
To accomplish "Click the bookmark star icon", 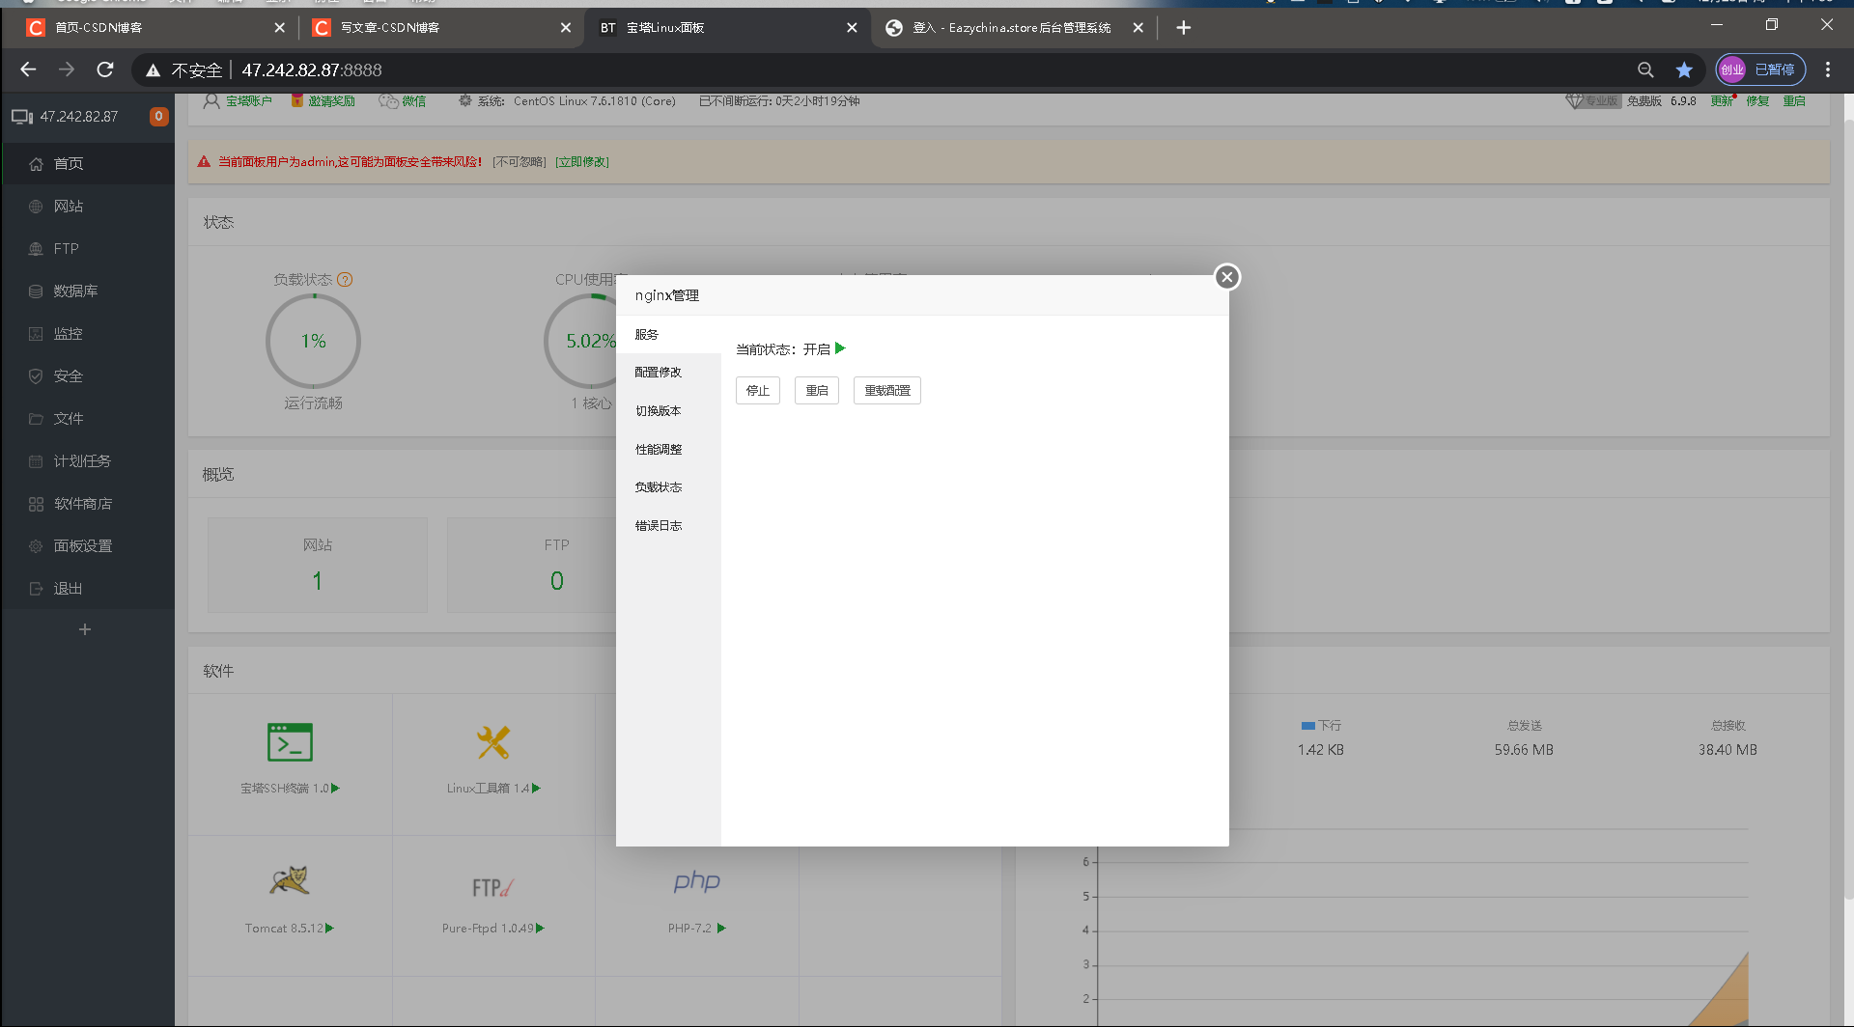I will (x=1684, y=69).
